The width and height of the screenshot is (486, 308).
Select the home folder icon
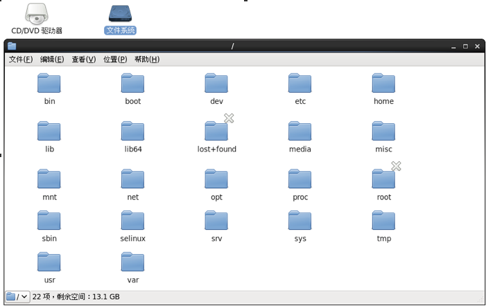[x=383, y=84]
